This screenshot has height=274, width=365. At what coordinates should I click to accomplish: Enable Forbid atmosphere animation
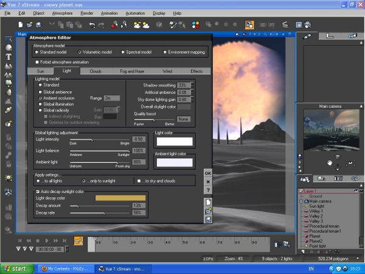pyautogui.click(x=37, y=62)
